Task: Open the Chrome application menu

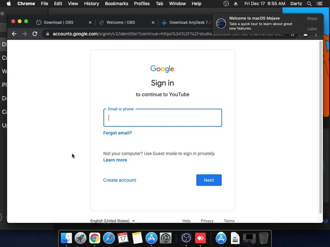Action: (26, 4)
